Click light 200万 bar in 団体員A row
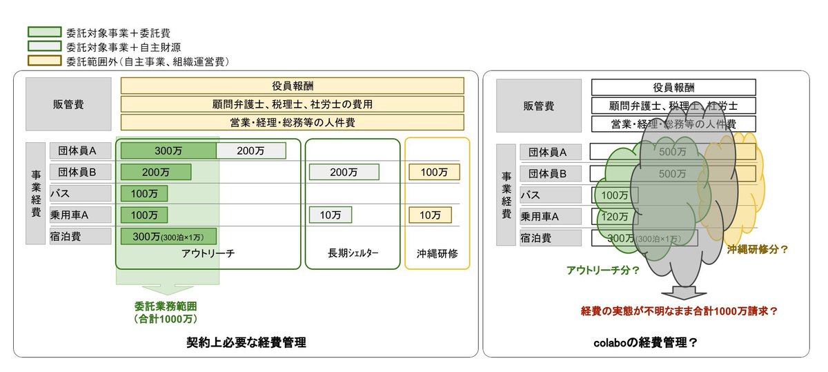Image resolution: width=828 pixels, height=372 pixels. coord(251,151)
